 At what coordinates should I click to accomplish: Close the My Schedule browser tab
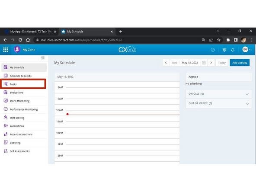(112, 32)
